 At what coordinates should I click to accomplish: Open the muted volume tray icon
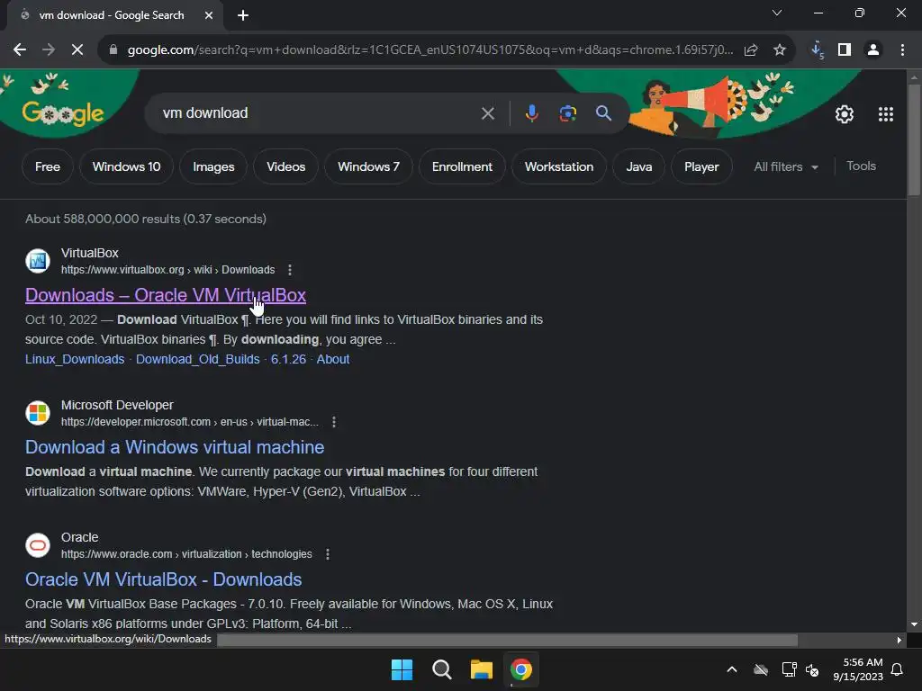point(813,669)
